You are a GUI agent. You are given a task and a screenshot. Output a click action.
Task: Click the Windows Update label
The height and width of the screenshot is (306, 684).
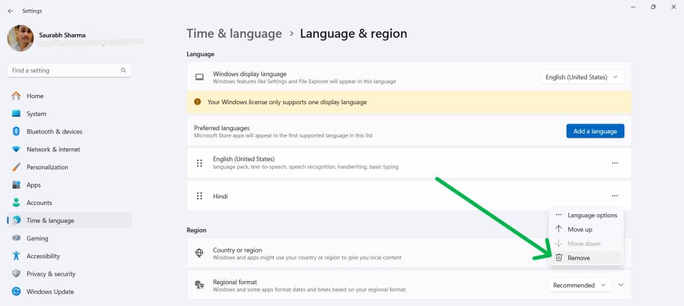point(50,292)
